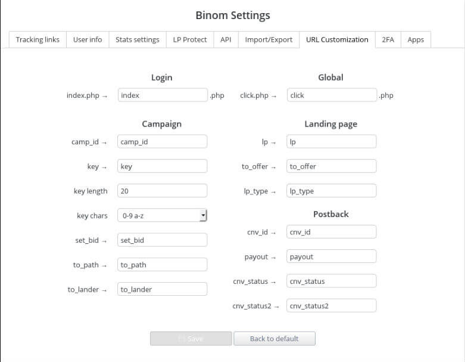Focus the camp_id input field
The height and width of the screenshot is (362, 465).
coord(162,142)
